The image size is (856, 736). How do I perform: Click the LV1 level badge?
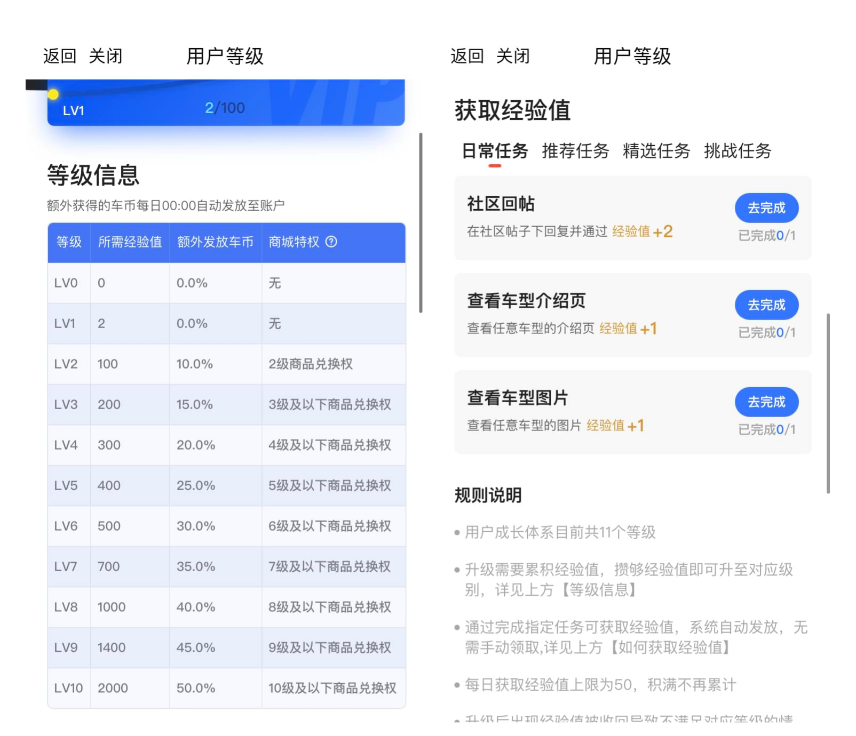click(74, 111)
